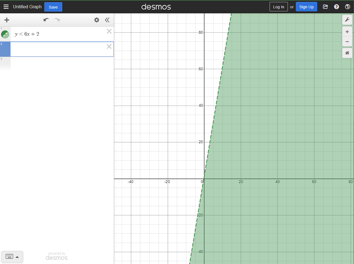Click the Untitled Graph title
354x264 pixels.
pyautogui.click(x=27, y=7)
